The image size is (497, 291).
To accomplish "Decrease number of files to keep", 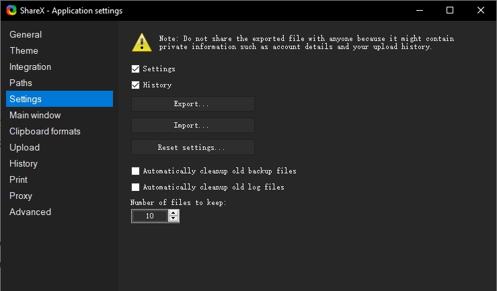I will tap(174, 218).
